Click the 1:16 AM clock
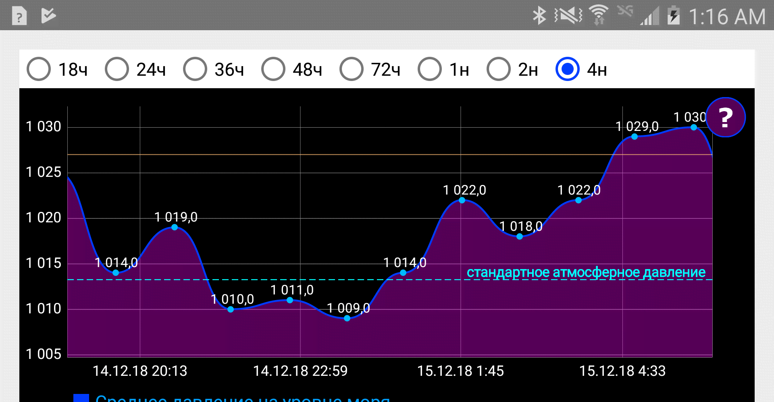This screenshot has height=402, width=774. [727, 17]
